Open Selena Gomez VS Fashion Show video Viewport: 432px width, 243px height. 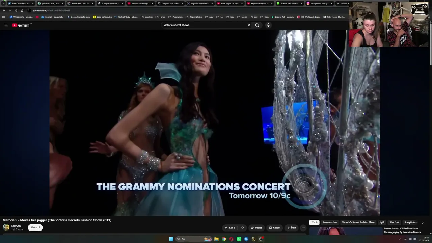click(x=402, y=231)
